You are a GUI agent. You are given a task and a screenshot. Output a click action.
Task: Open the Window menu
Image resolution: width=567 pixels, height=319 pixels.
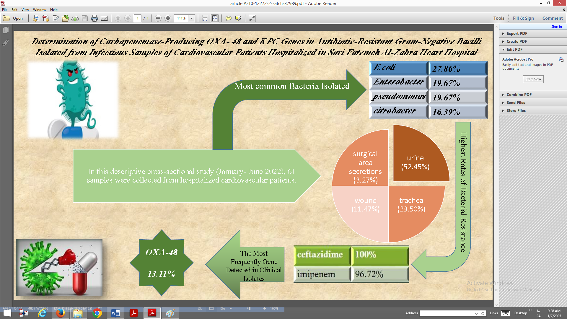tap(40, 10)
